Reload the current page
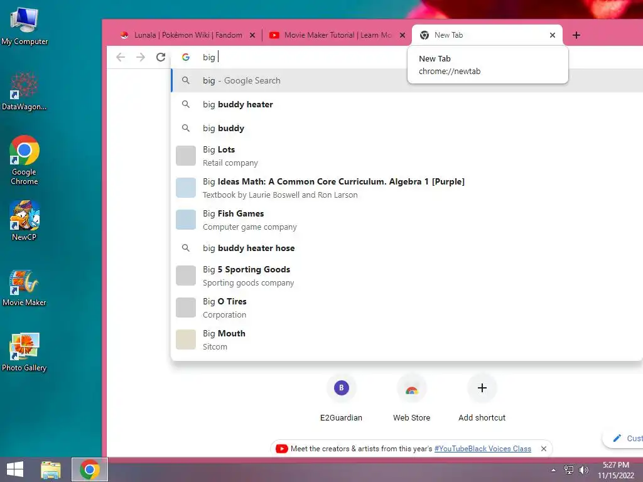Image resolution: width=643 pixels, height=482 pixels. pyautogui.click(x=161, y=57)
